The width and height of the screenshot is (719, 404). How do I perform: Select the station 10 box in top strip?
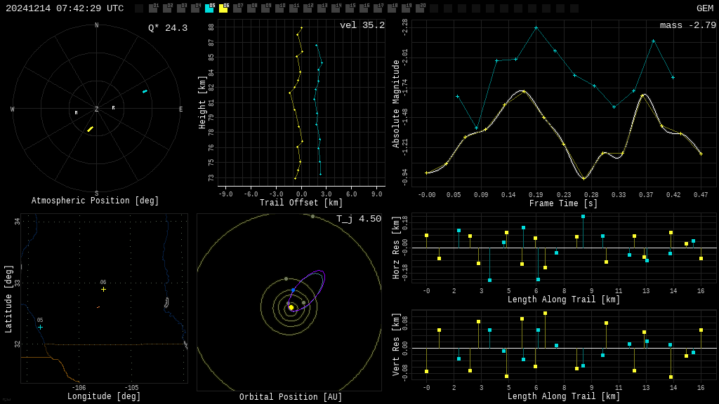(x=279, y=8)
